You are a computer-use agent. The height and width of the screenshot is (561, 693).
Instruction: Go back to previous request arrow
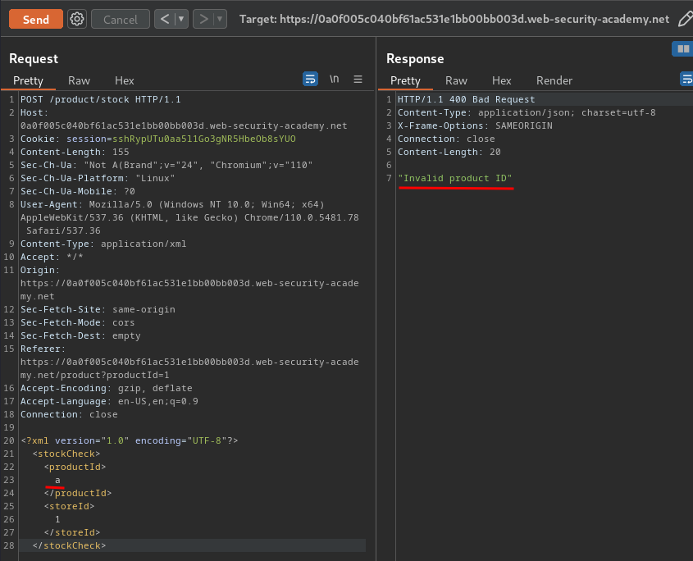click(x=165, y=19)
